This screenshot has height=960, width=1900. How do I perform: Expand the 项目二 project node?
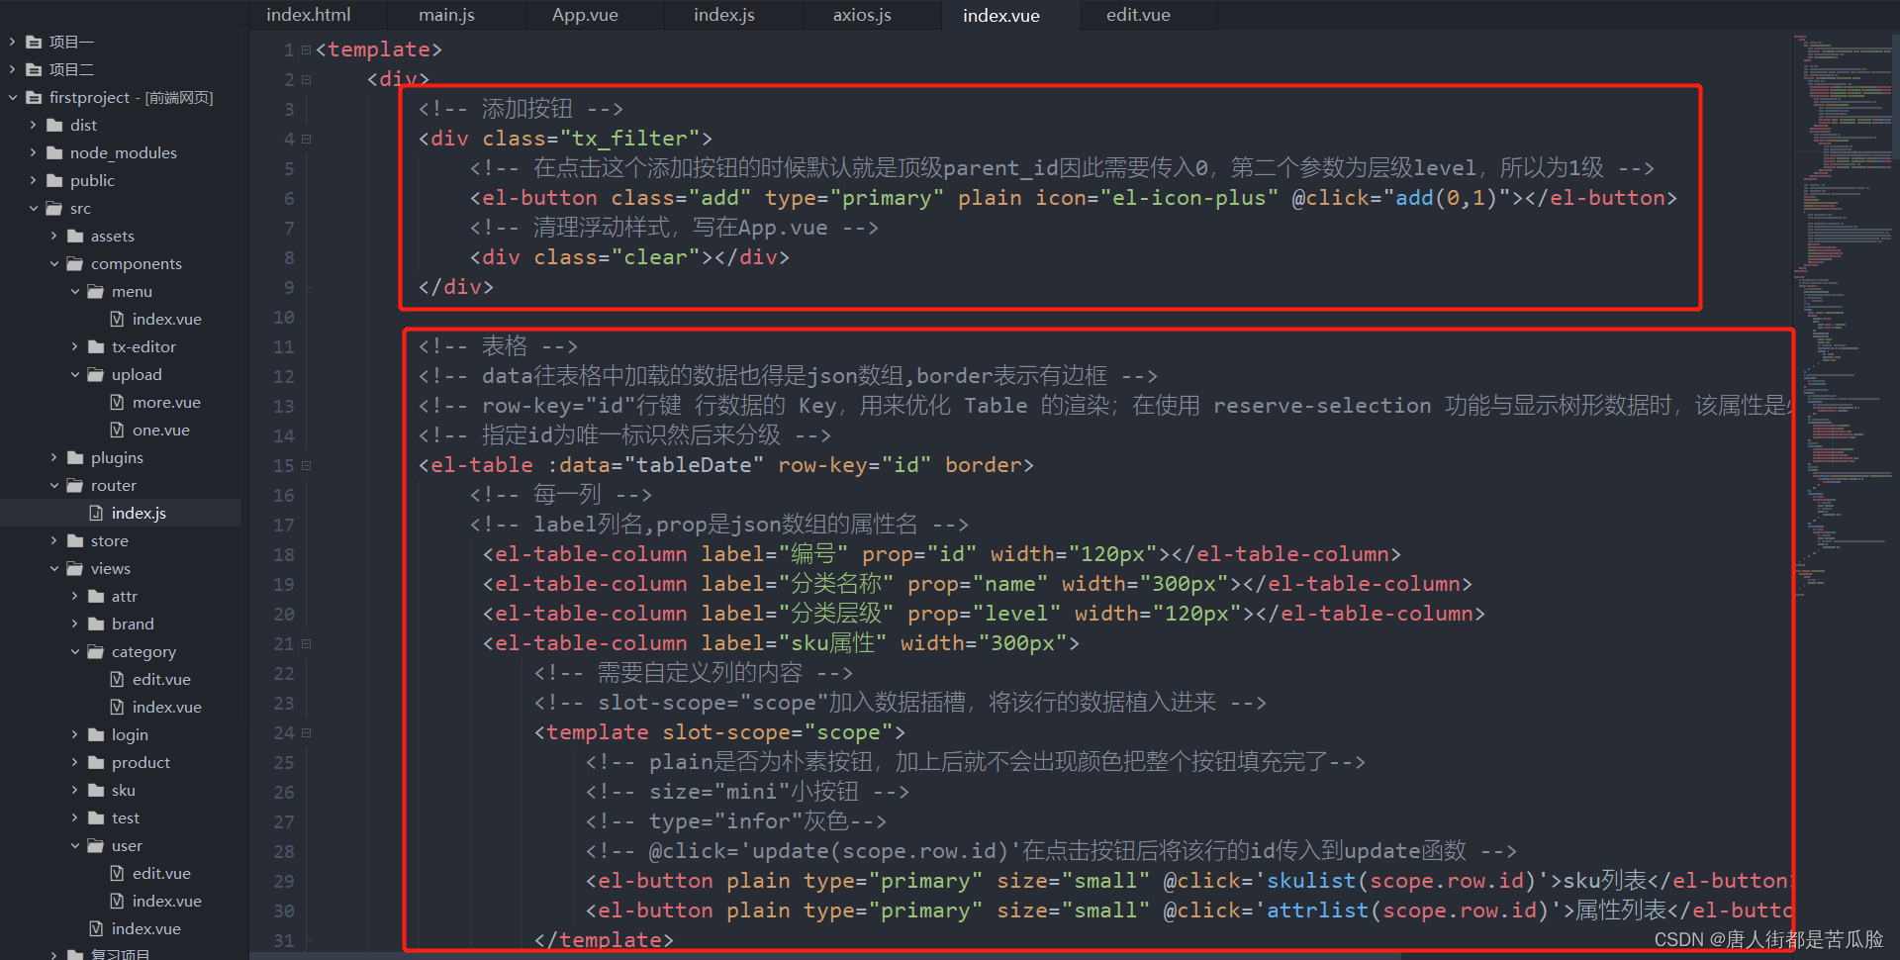(12, 69)
